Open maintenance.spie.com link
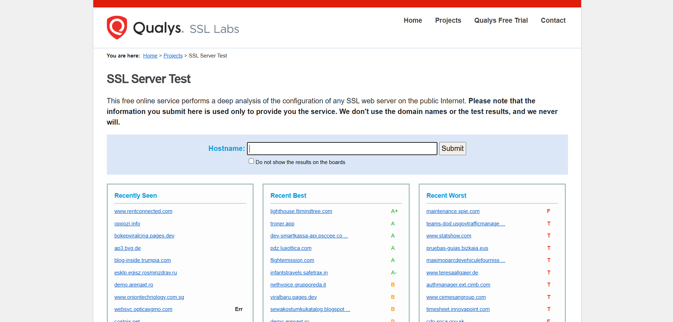Screen dimensions: 673x322 pyautogui.click(x=453, y=211)
